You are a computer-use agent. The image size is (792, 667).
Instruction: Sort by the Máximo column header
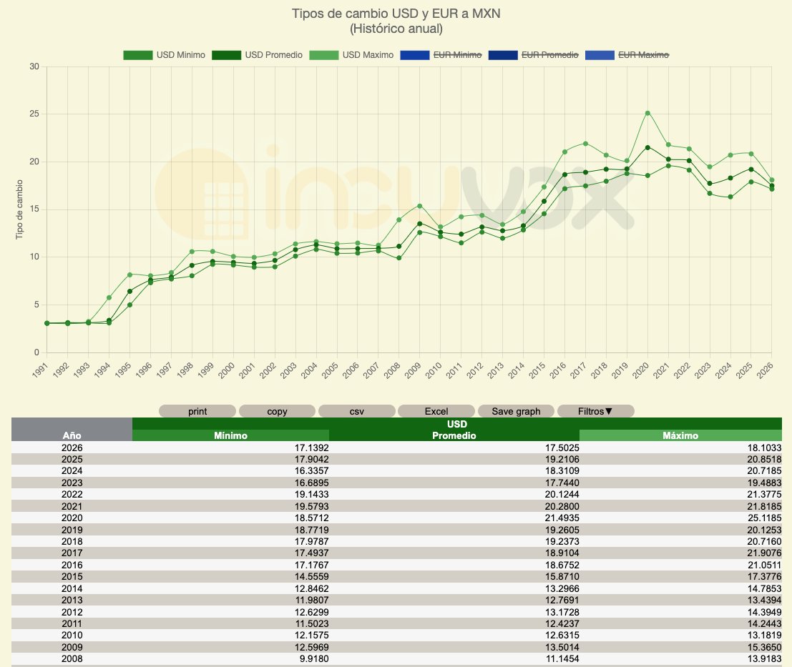pos(680,435)
